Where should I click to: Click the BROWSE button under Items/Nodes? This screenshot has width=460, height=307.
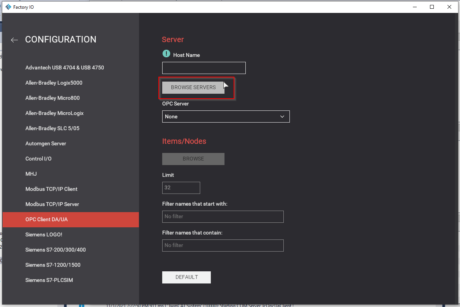tap(193, 159)
